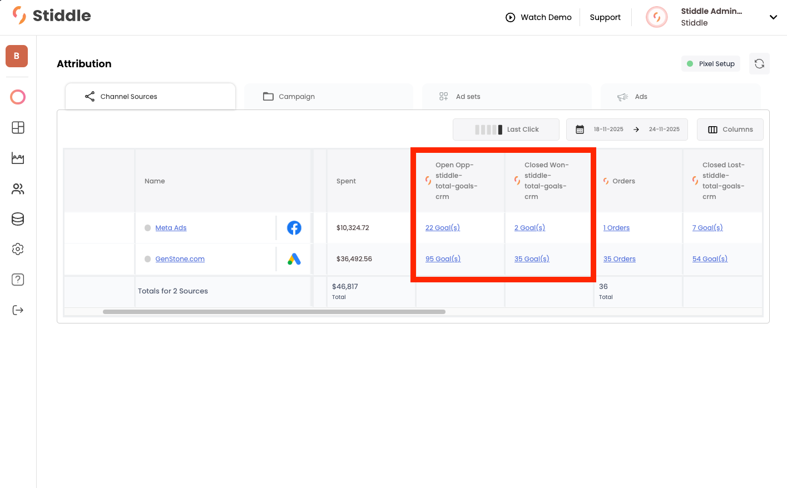
Task: Click the Attribution page heading
Action: click(x=84, y=64)
